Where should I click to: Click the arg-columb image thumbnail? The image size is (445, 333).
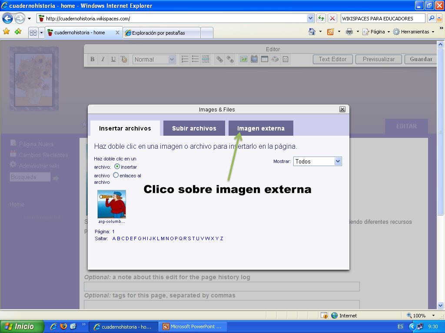(x=112, y=204)
